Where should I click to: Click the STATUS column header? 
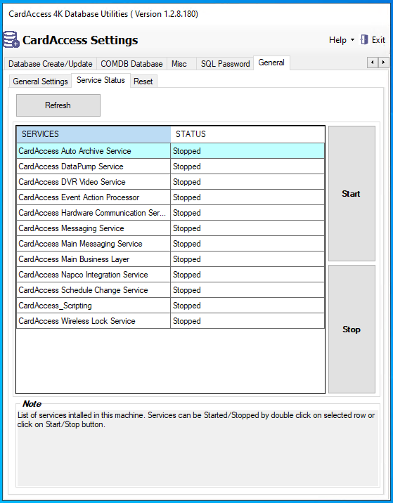click(247, 134)
